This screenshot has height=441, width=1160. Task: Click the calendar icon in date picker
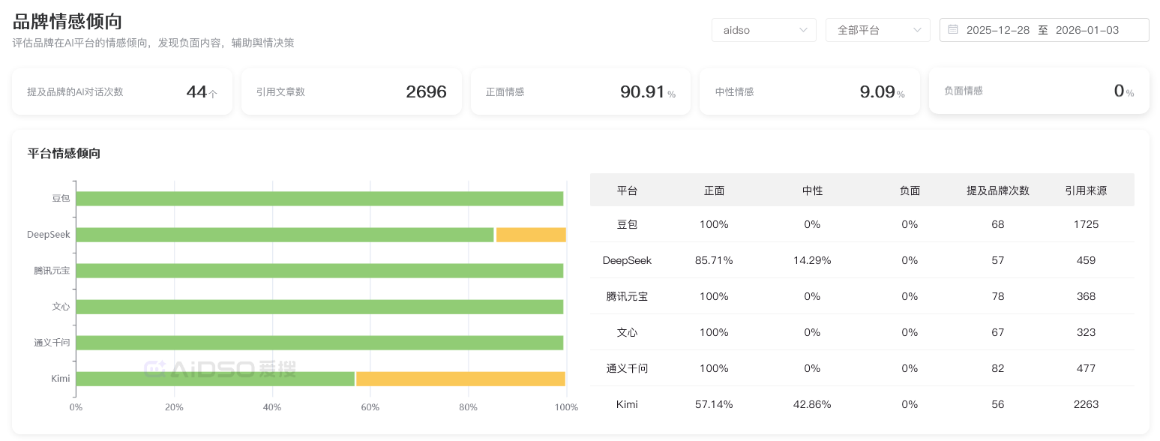click(x=953, y=30)
